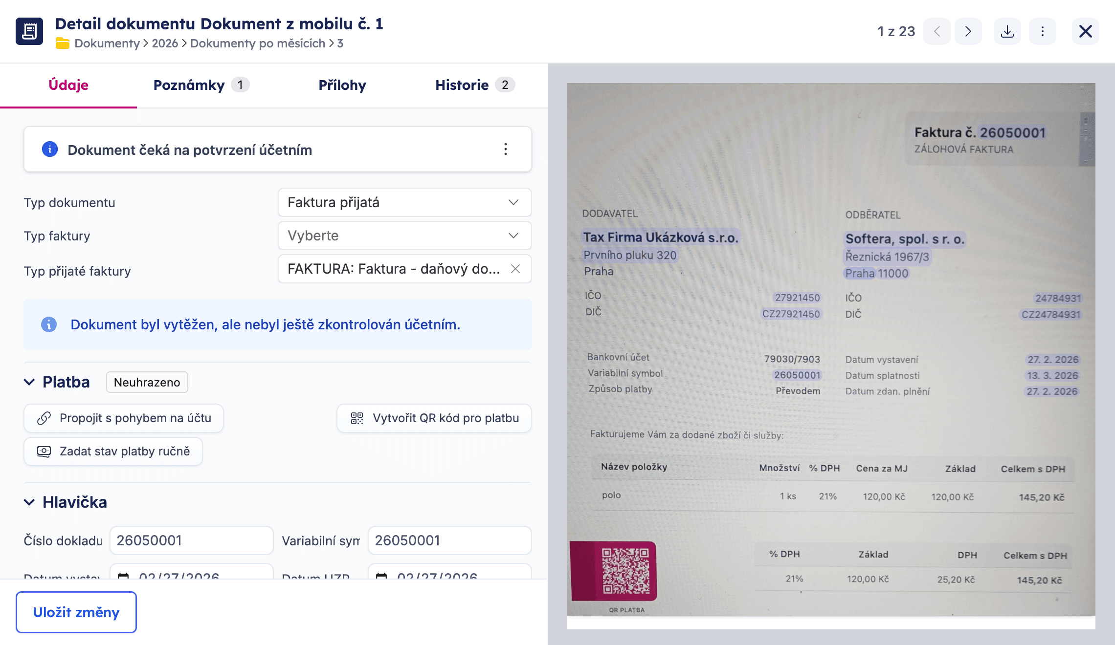Clear the Typ přijaté faktury value
The height and width of the screenshot is (645, 1115).
point(515,269)
